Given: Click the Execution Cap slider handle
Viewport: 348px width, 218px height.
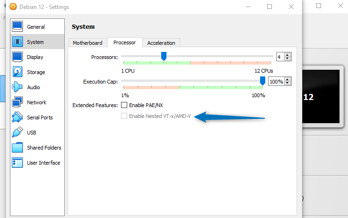Looking at the screenshot, I should (262, 81).
